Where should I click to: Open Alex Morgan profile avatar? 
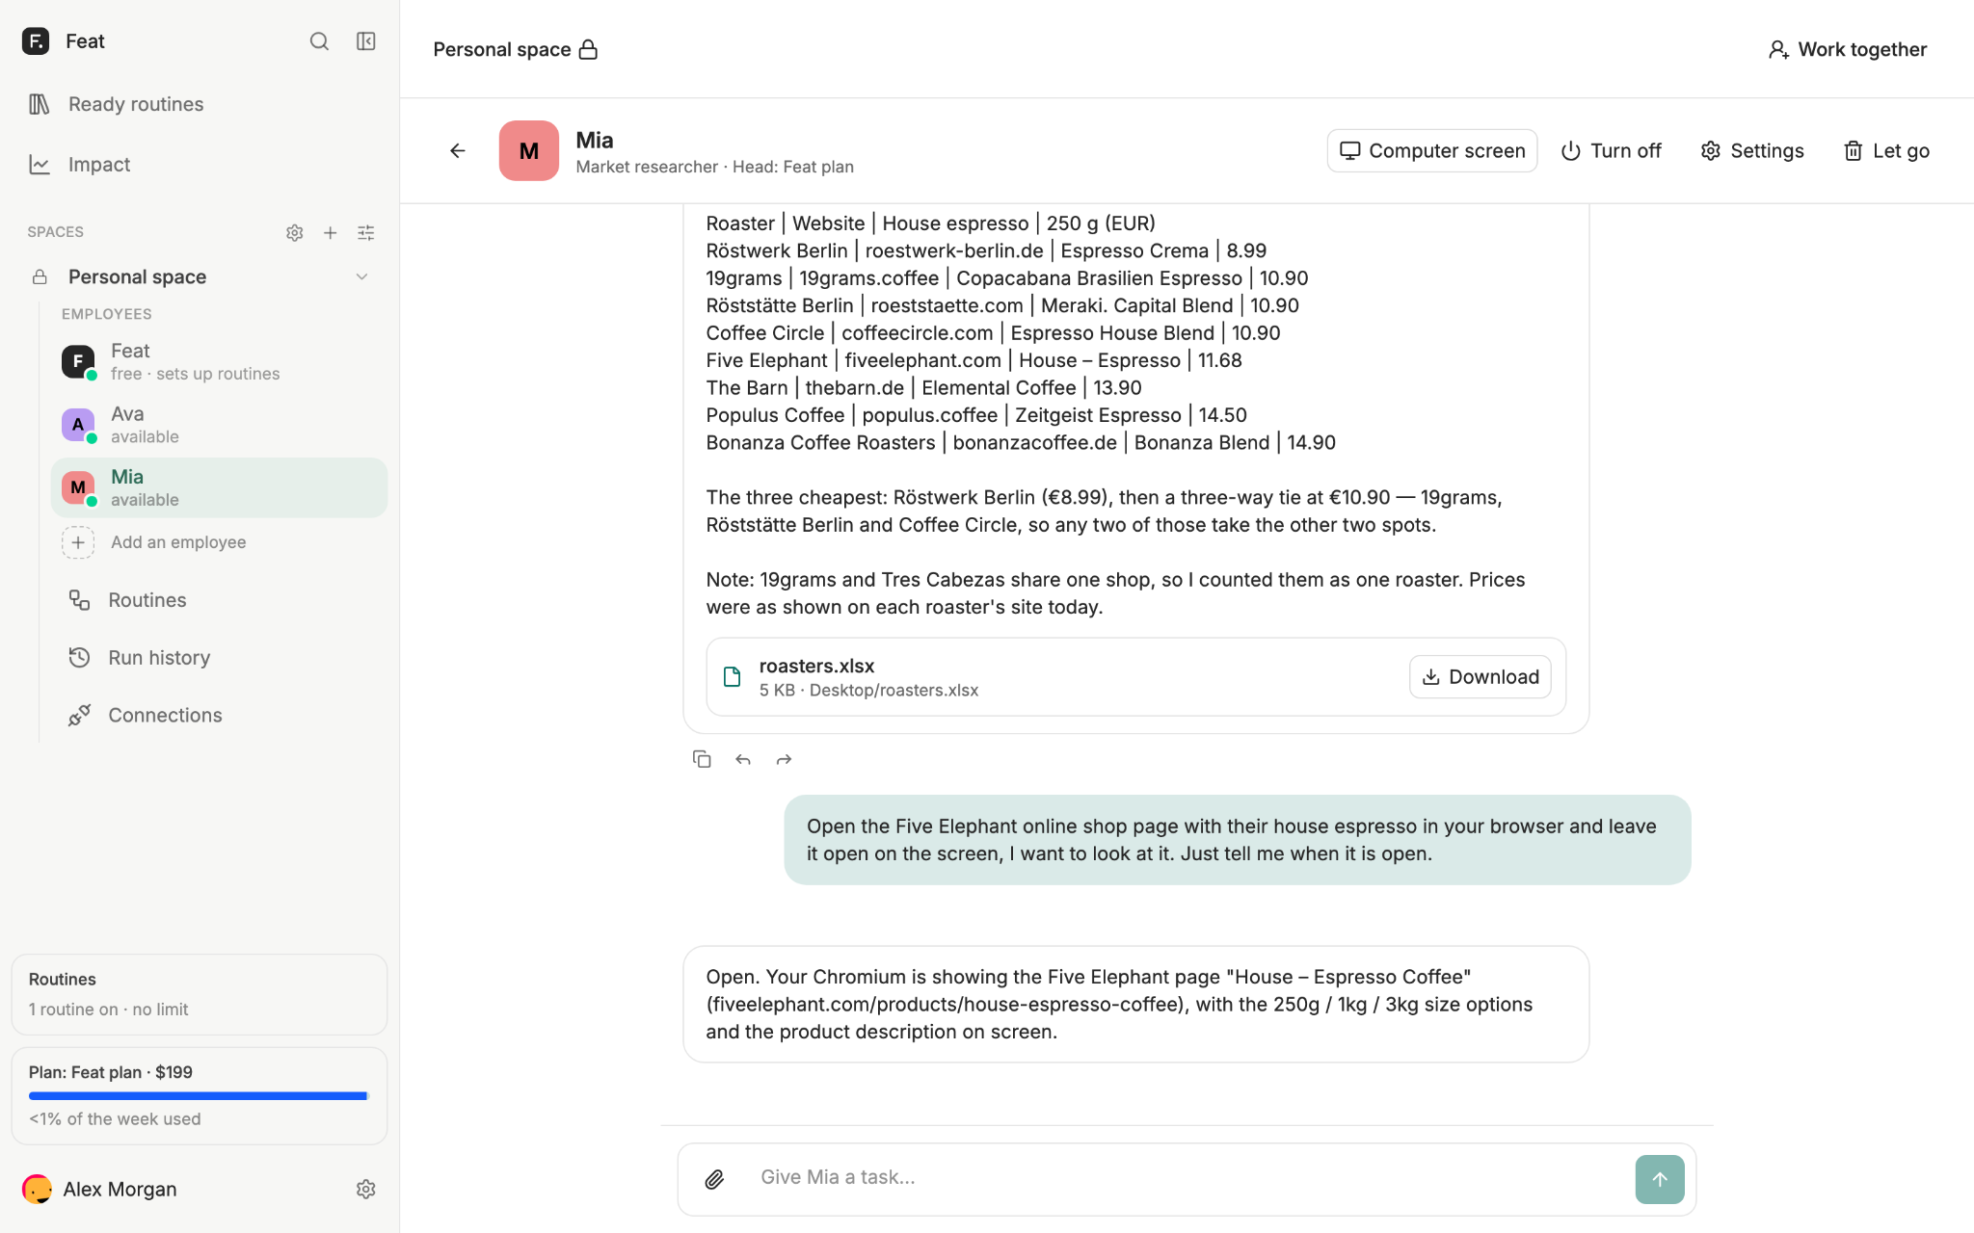pos(37,1190)
